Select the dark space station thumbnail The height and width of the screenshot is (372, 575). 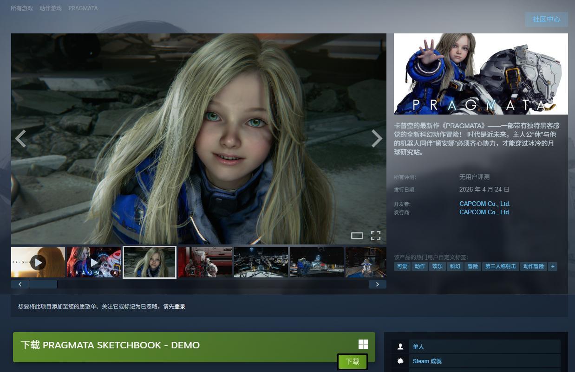(x=261, y=263)
